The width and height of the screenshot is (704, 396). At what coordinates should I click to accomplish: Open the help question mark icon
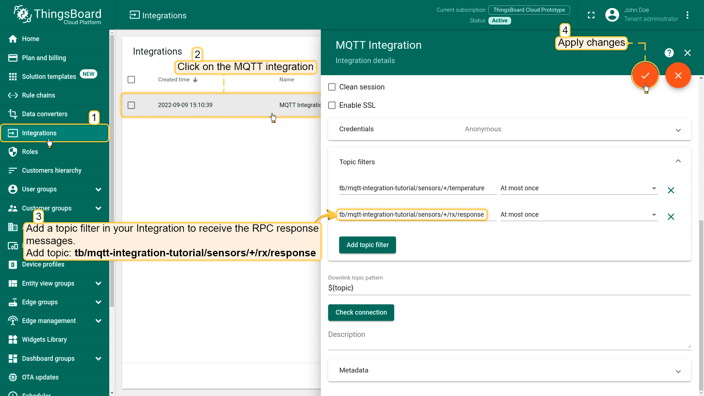click(x=669, y=53)
